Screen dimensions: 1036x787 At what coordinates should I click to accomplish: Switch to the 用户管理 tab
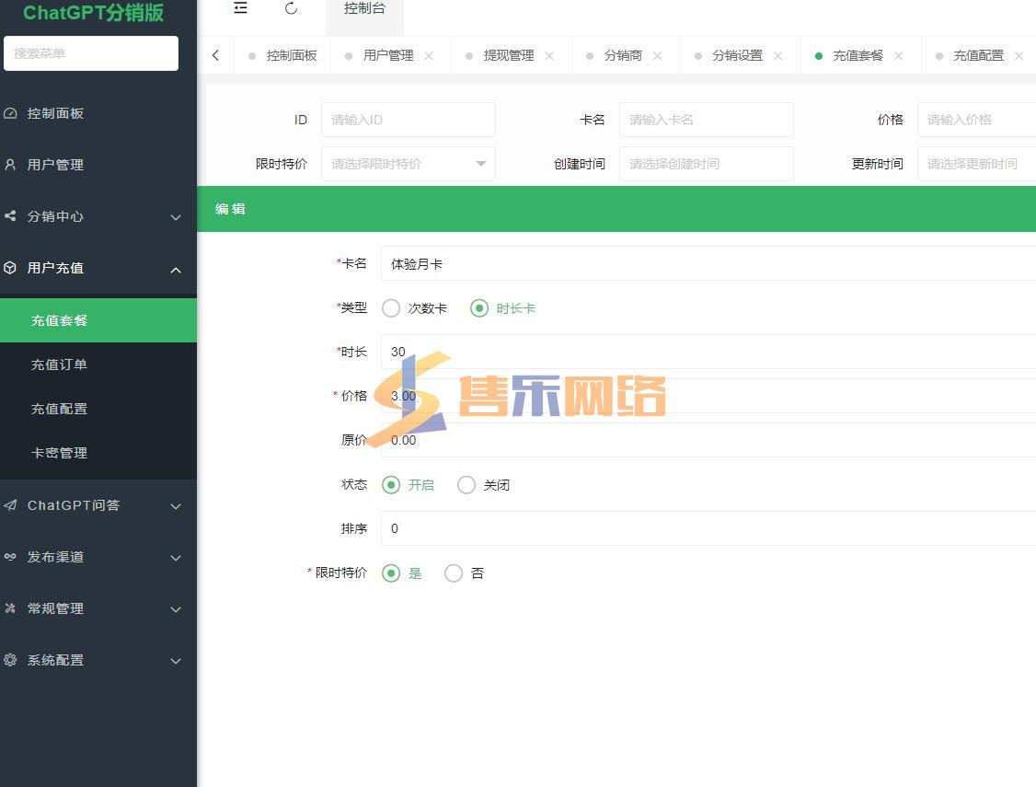pos(388,55)
